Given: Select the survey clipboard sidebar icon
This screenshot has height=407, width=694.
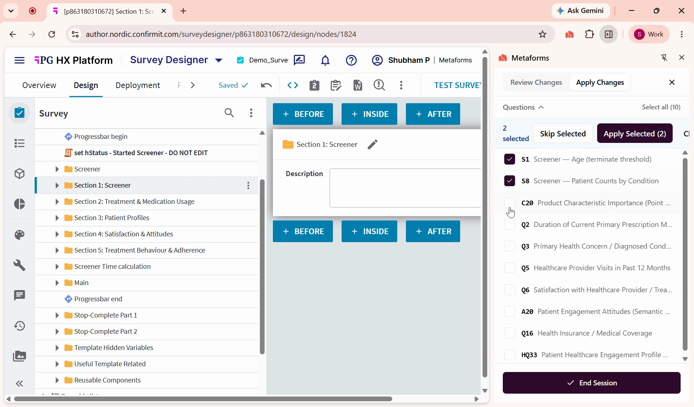Looking at the screenshot, I should (20, 113).
